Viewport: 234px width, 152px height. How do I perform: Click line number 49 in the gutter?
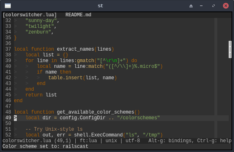pos(8,118)
